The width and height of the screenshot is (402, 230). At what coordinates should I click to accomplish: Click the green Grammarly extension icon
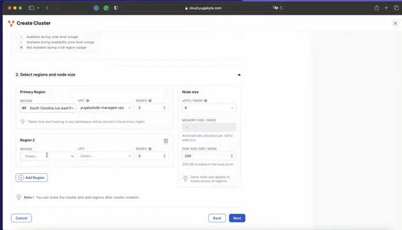tap(106, 8)
